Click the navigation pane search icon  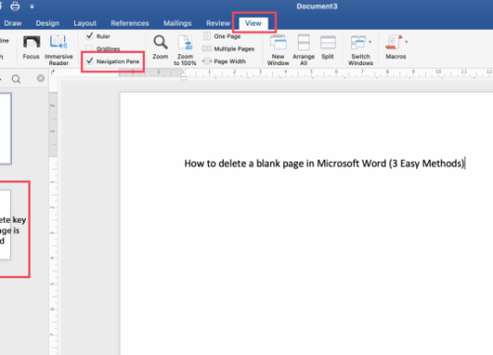[x=16, y=79]
